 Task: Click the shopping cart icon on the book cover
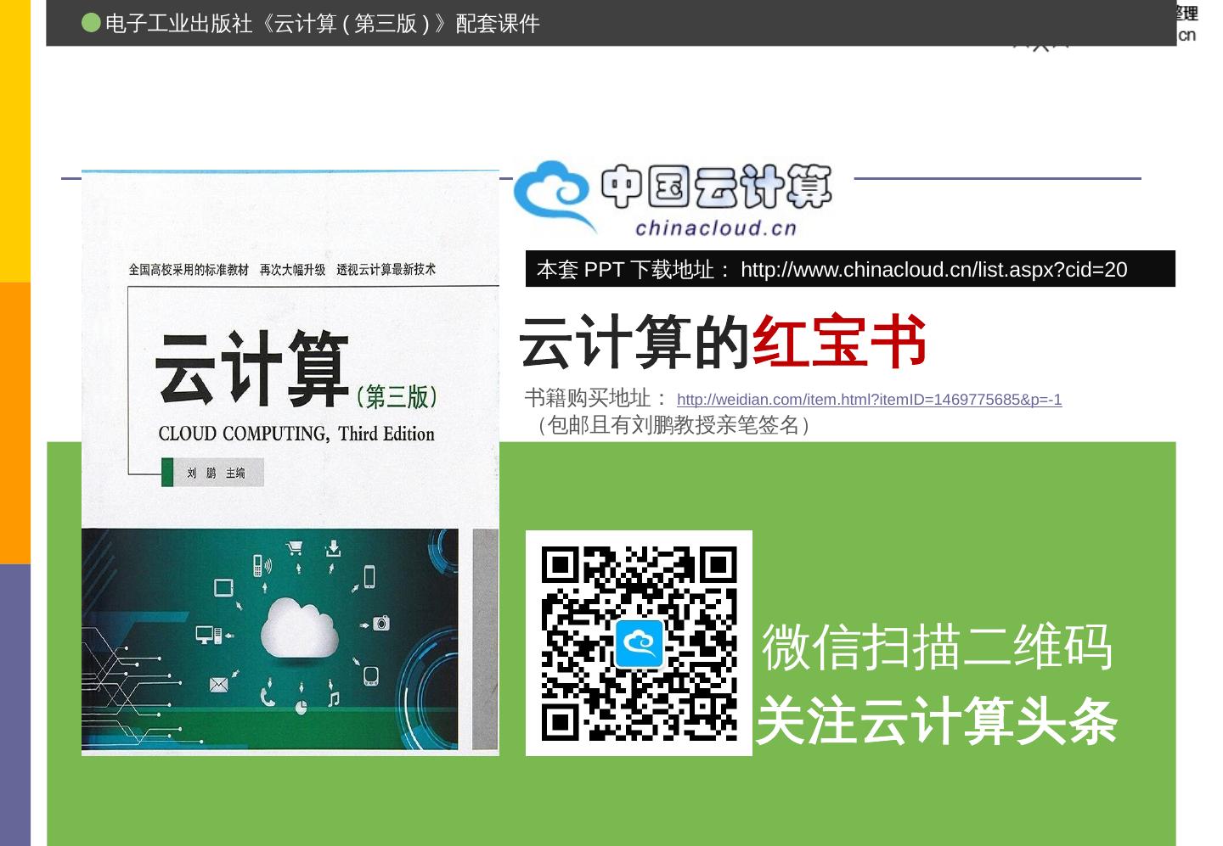pos(295,548)
